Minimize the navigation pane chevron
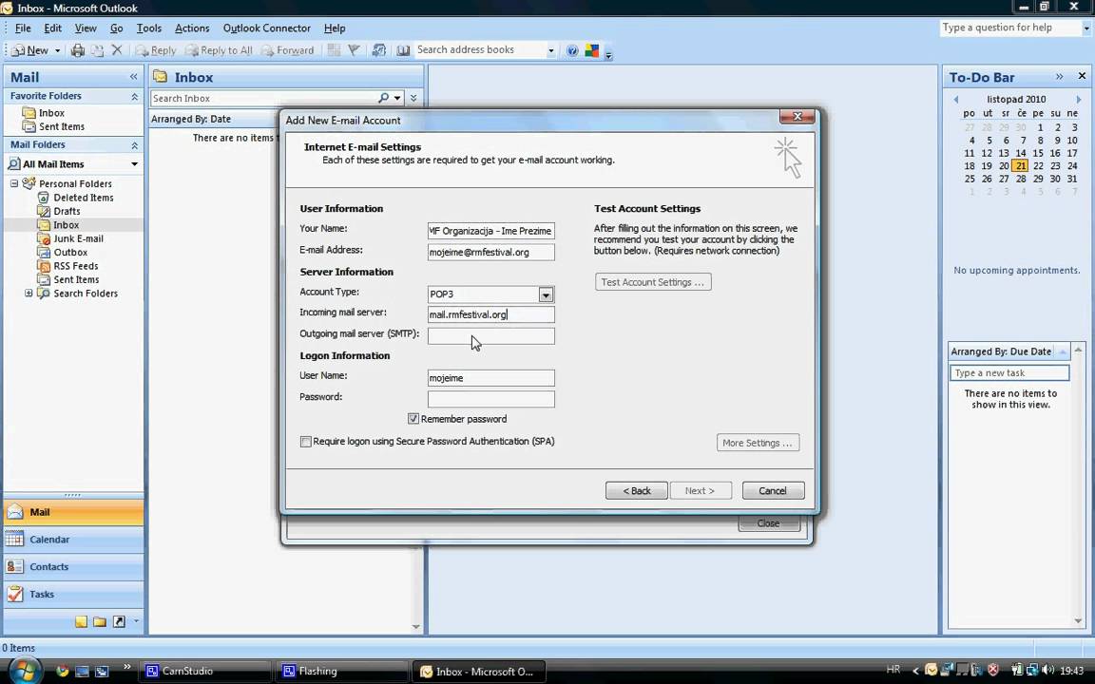The width and height of the screenshot is (1095, 684). (x=133, y=77)
